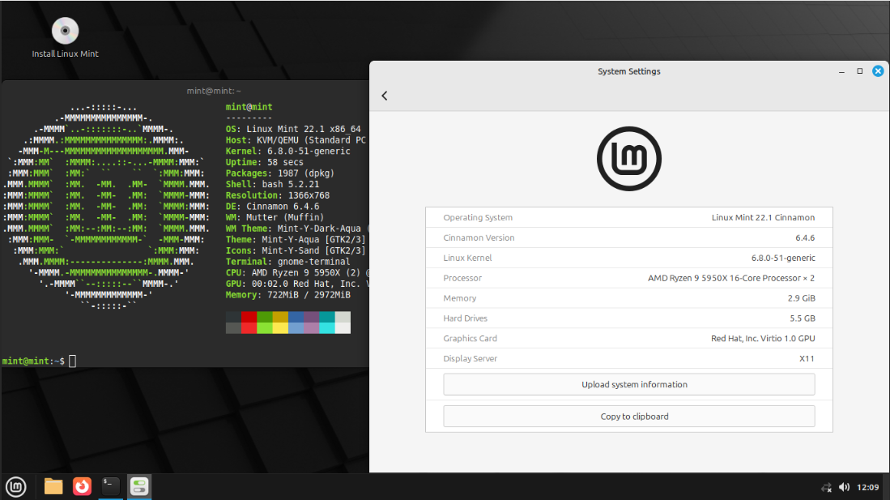The image size is (890, 500).
Task: Maximize the System Settings window
Action: point(860,71)
